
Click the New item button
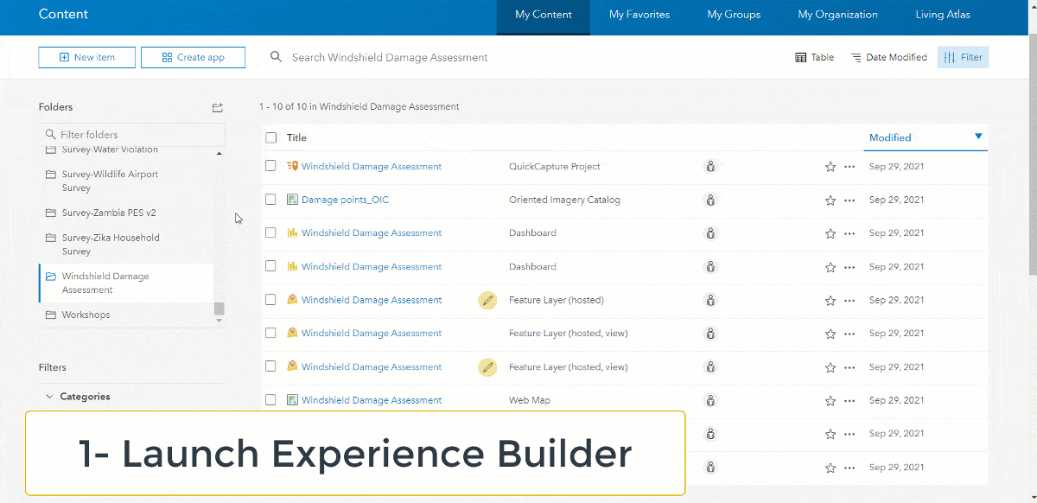[x=87, y=57]
